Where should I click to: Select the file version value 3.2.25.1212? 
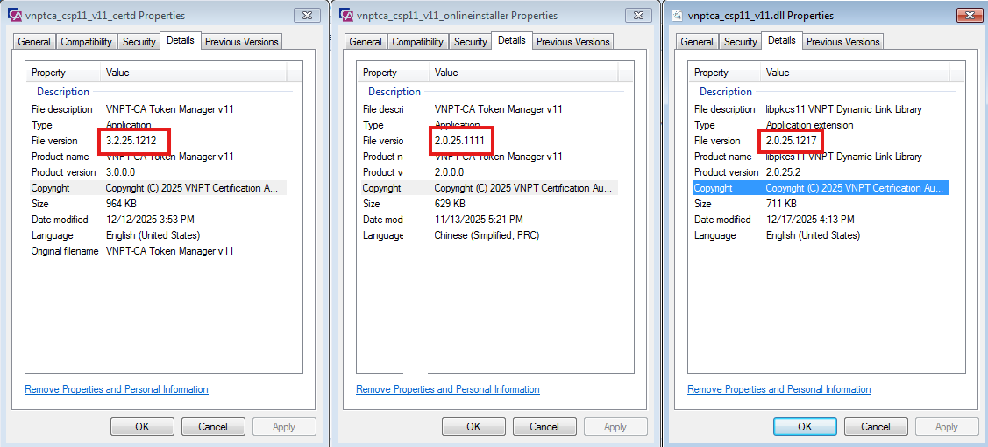point(131,141)
